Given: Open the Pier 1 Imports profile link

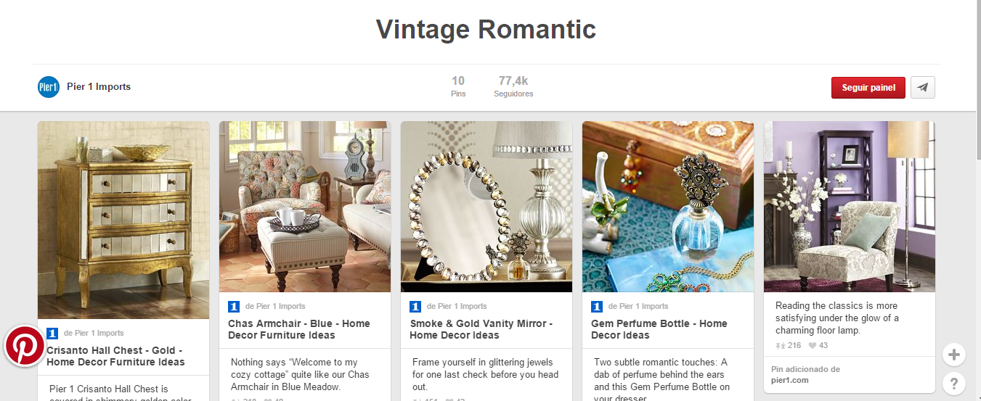Looking at the screenshot, I should (x=98, y=87).
